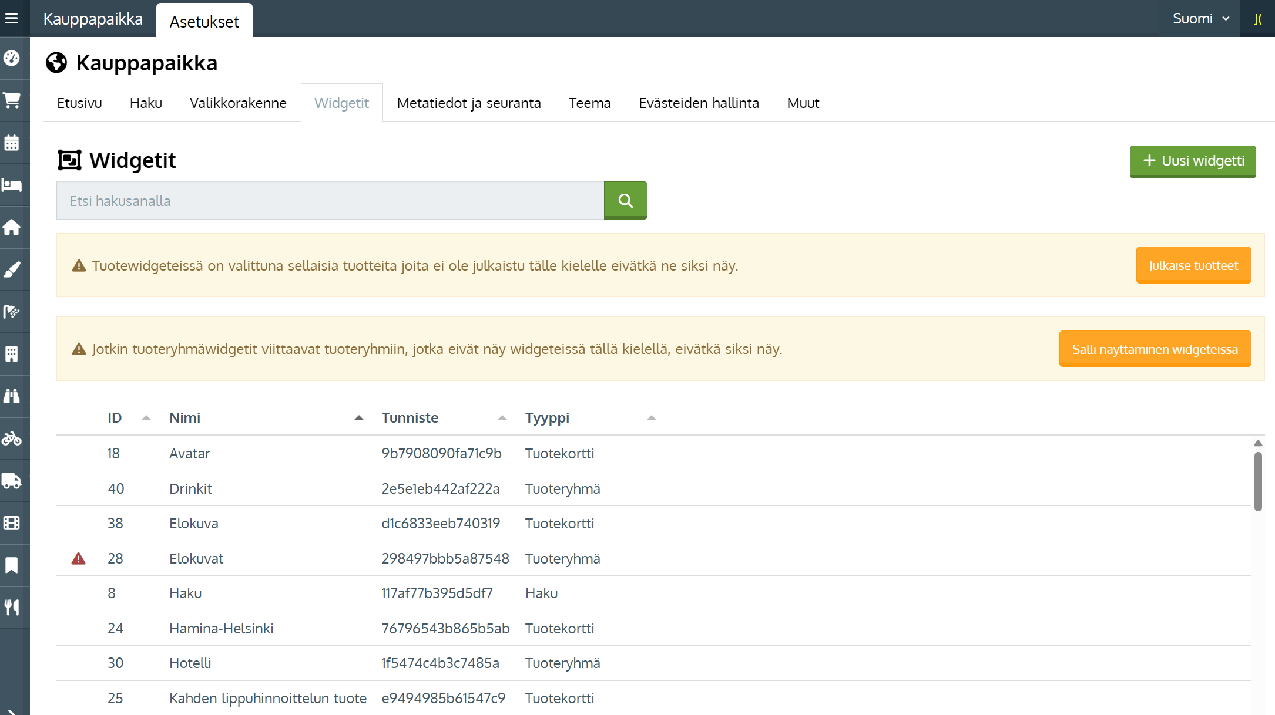Open the paintbrush sidebar icon
Screen dimensions: 1275x715
tap(12, 269)
